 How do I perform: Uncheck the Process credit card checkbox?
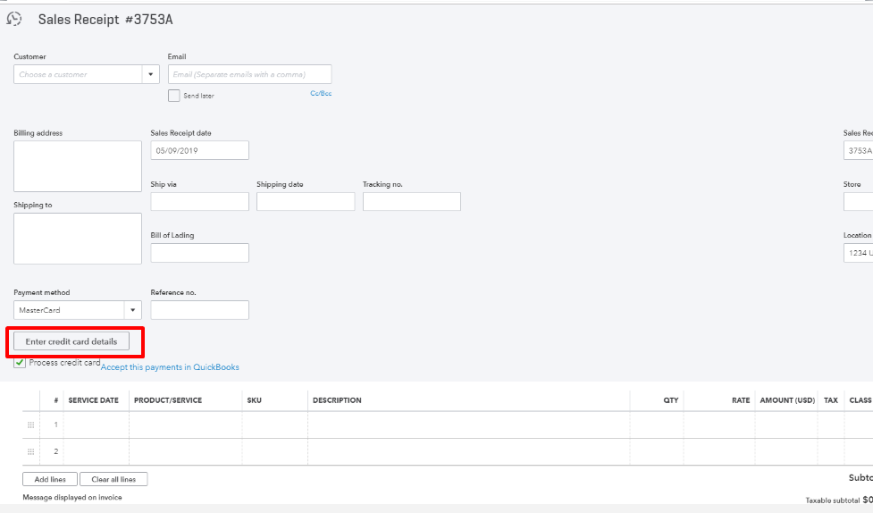tap(20, 363)
